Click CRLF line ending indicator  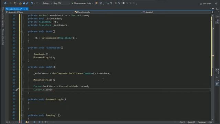coord(210,122)
